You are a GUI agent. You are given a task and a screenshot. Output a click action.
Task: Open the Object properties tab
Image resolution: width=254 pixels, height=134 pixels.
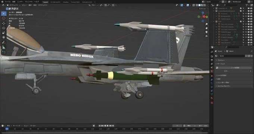(212, 76)
